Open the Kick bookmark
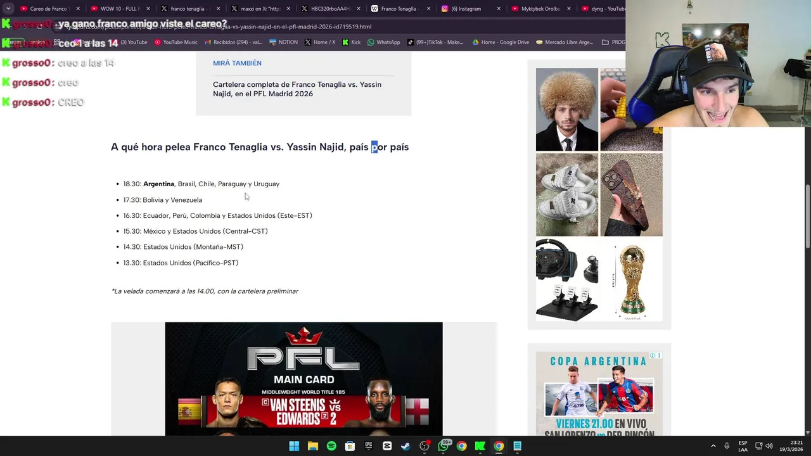Image resolution: width=811 pixels, height=456 pixels. (351, 42)
